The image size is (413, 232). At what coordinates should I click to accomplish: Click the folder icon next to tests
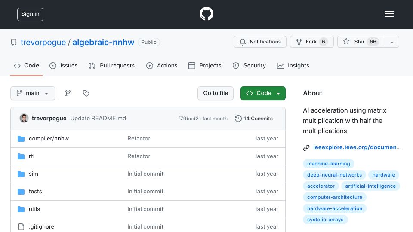[21, 192]
